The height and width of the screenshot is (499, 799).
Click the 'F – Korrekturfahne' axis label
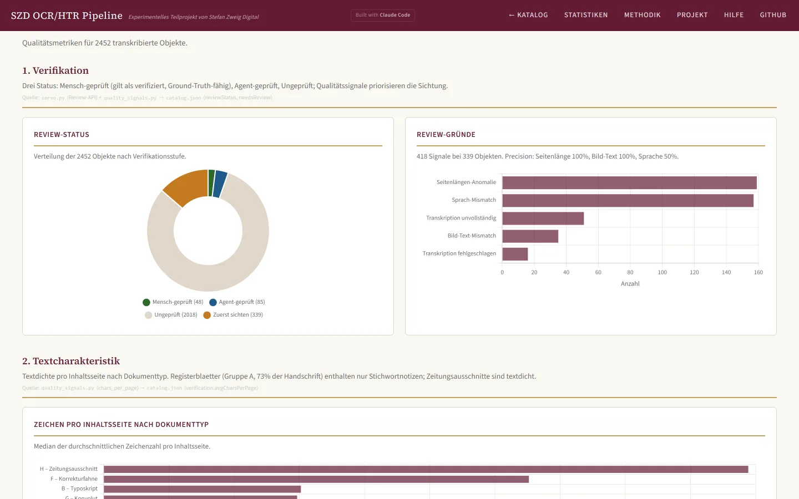pyautogui.click(x=74, y=479)
